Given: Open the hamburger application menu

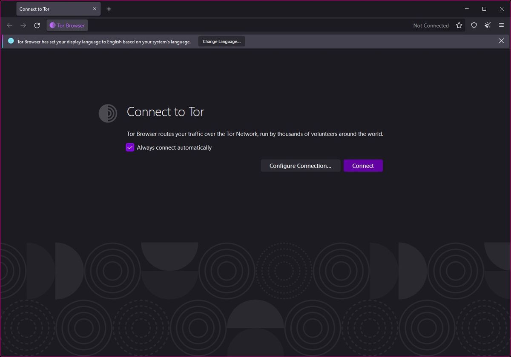Looking at the screenshot, I should click(x=501, y=25).
